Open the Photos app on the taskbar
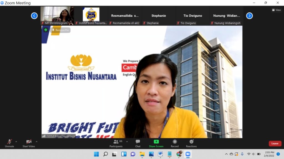This screenshot has width=284, height=159. click(x=151, y=154)
